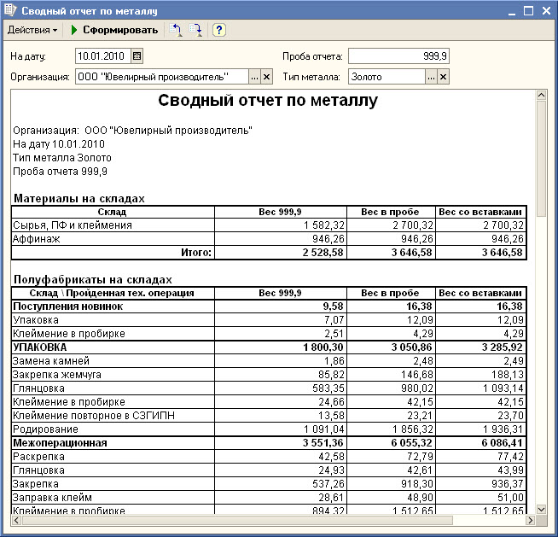
Task: Open the Действия dropdown menu
Action: coord(32,30)
